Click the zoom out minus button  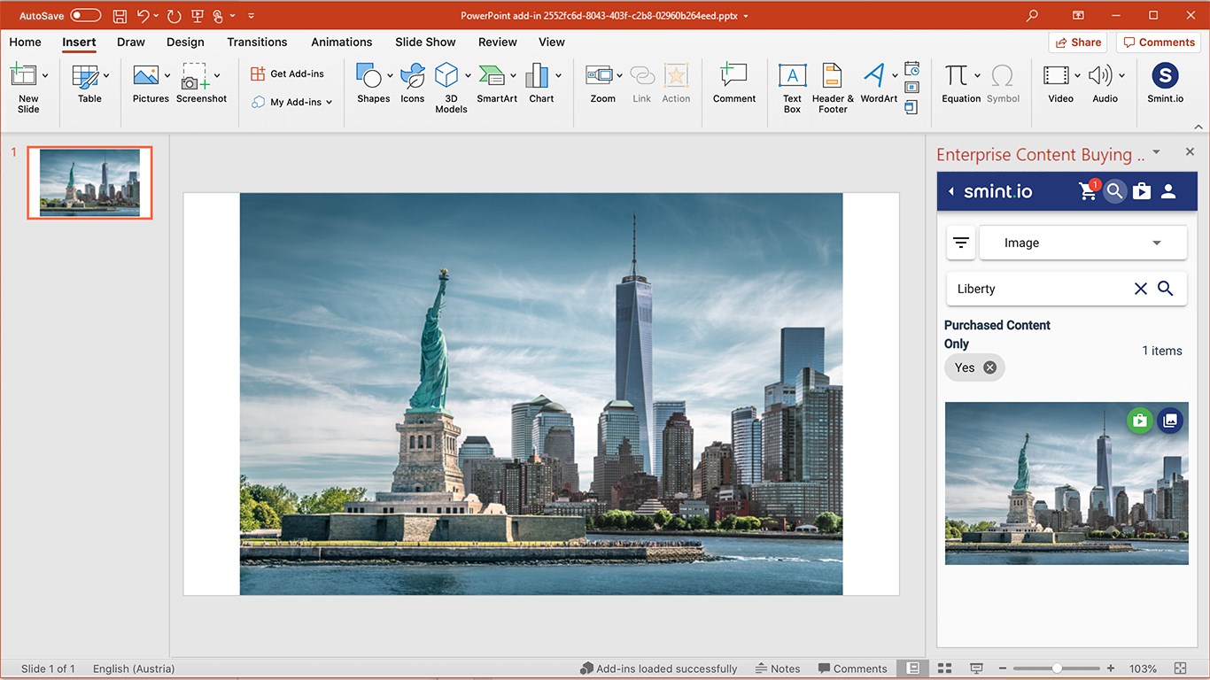[1003, 668]
